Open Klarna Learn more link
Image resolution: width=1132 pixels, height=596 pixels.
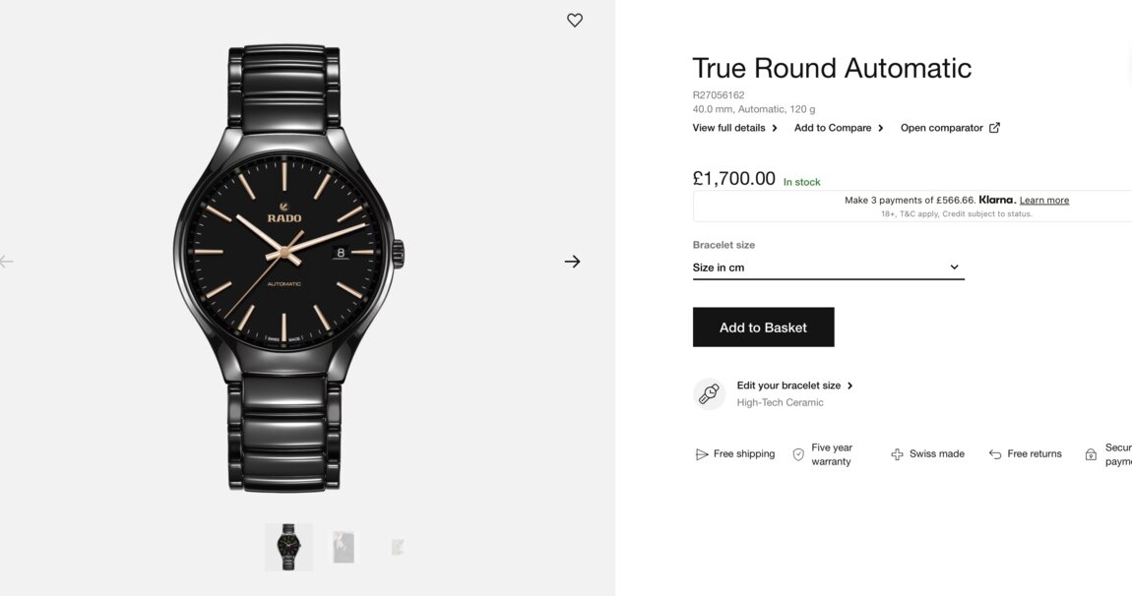point(1043,201)
